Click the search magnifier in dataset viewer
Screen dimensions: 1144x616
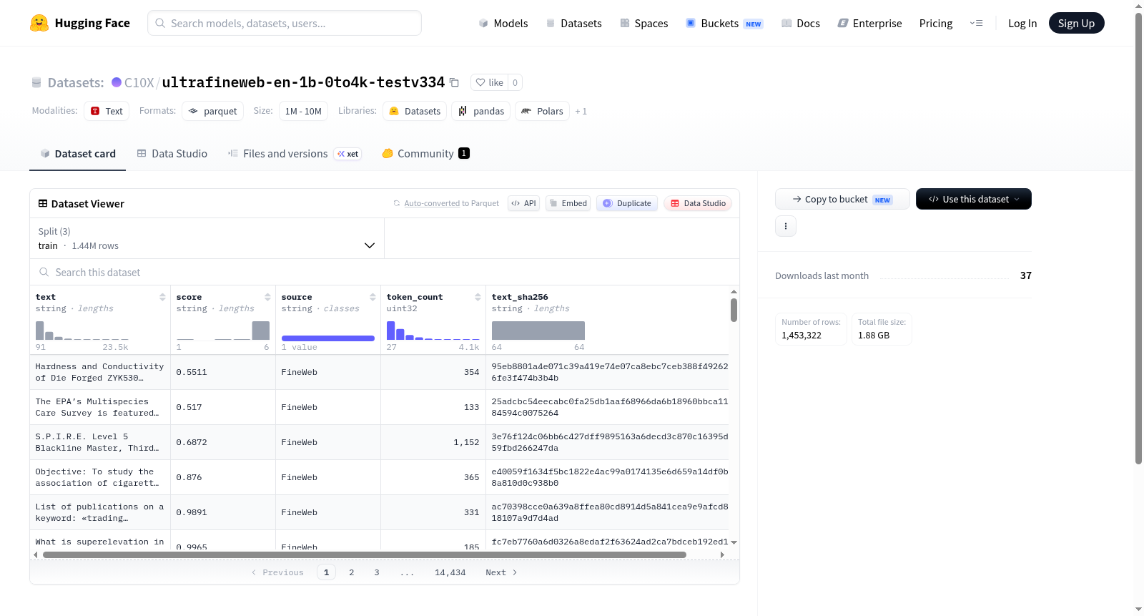(x=44, y=272)
